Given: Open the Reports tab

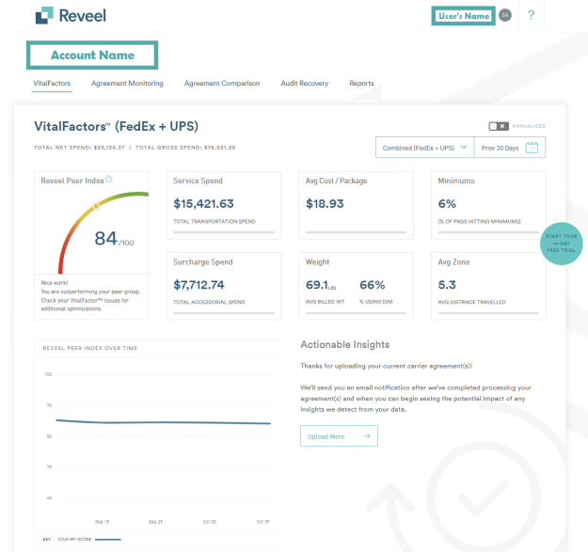Looking at the screenshot, I should (361, 83).
